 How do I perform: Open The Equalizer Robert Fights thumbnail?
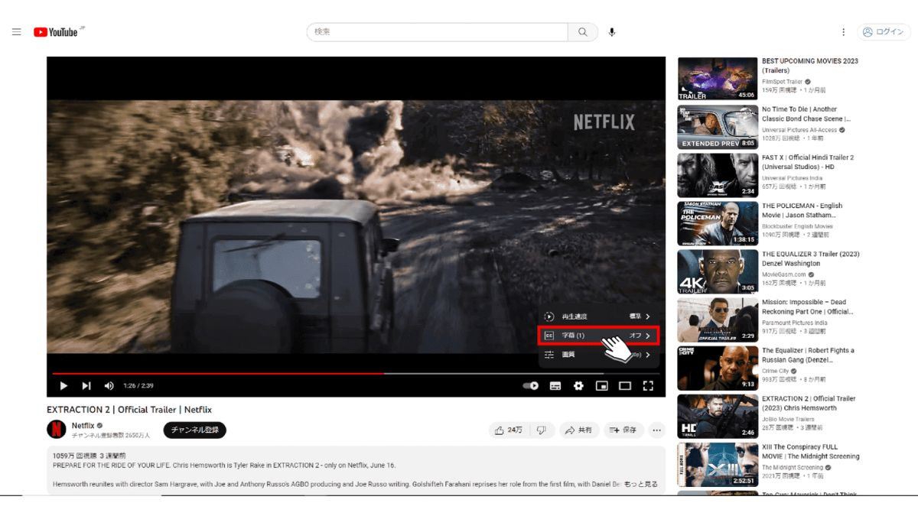pyautogui.click(x=718, y=368)
